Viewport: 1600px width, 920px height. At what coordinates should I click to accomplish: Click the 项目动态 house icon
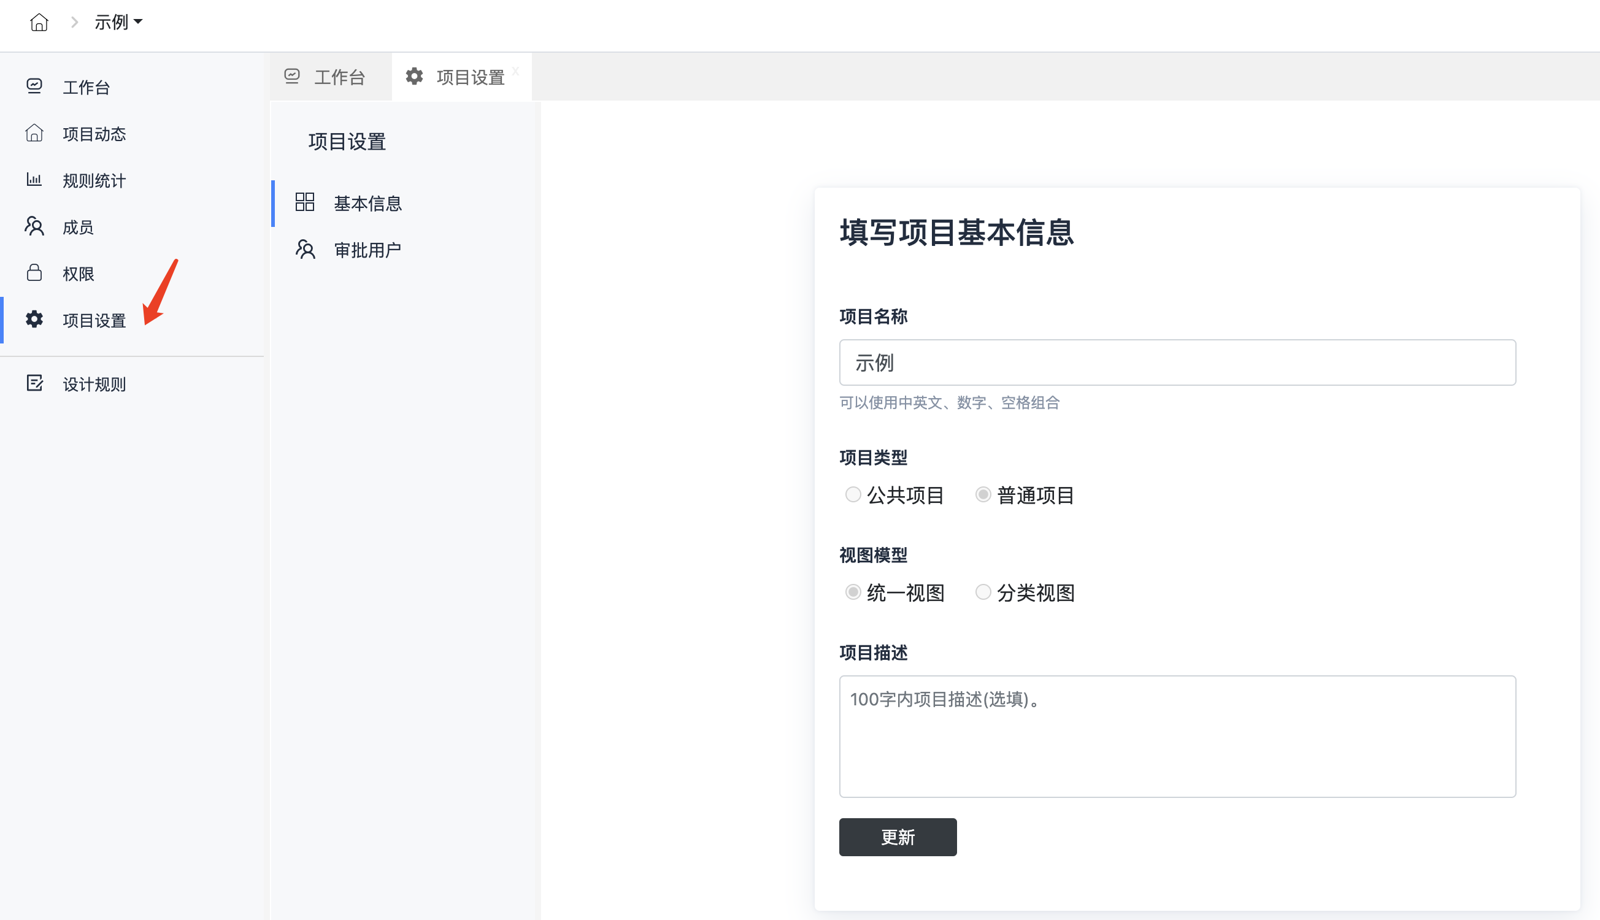pos(34,133)
